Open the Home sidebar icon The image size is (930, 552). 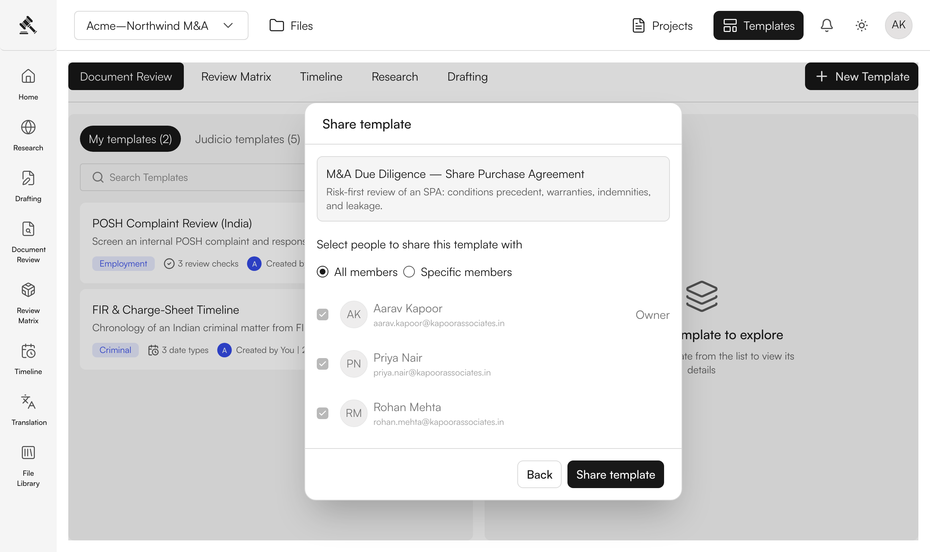(x=28, y=76)
